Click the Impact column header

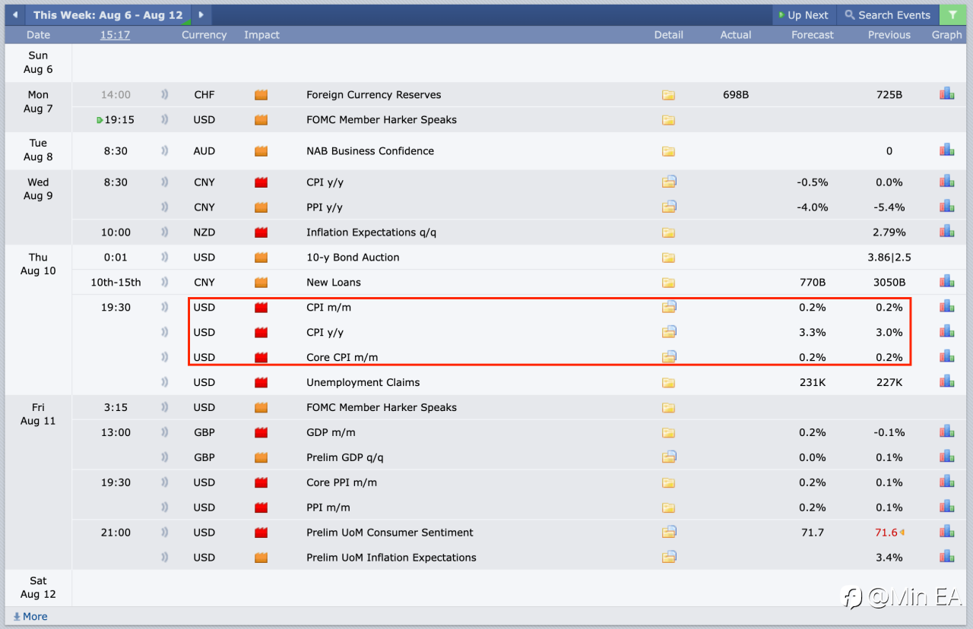pyautogui.click(x=261, y=35)
